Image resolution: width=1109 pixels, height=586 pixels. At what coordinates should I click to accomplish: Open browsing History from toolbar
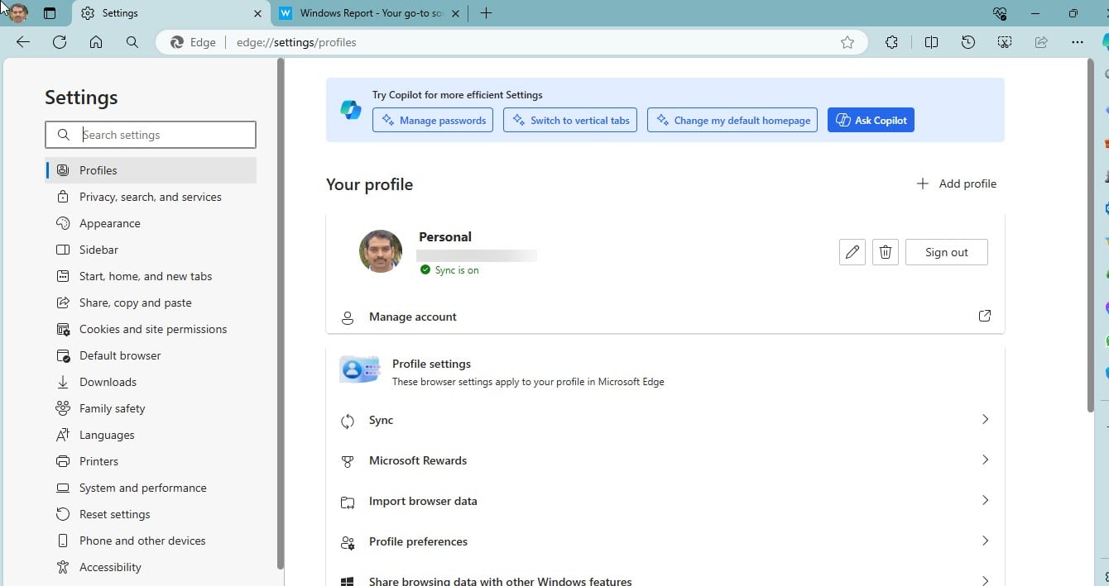click(x=968, y=42)
